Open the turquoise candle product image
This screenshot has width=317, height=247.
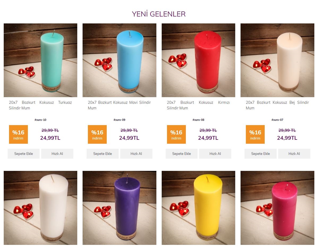(40, 60)
